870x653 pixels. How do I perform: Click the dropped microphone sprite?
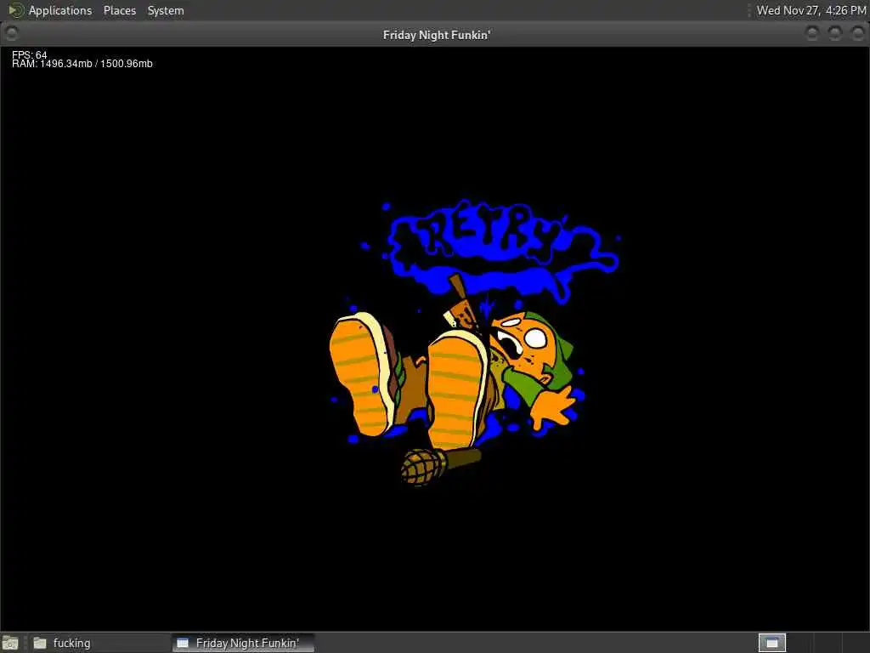pos(440,465)
